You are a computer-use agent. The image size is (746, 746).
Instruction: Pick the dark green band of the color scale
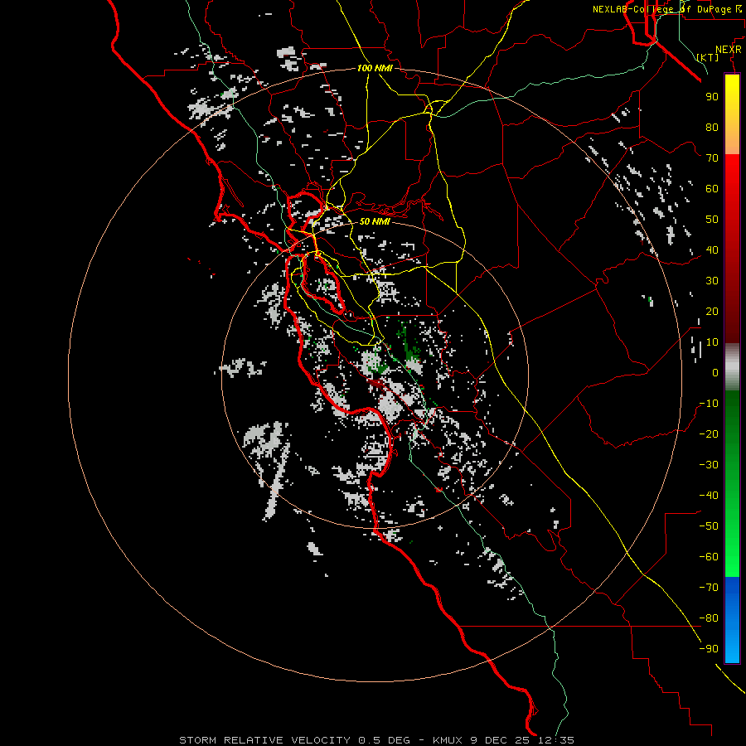[x=732, y=419]
